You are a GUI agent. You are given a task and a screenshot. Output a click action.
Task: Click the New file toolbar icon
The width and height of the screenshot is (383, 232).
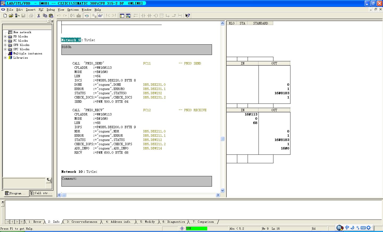[x=5, y=16]
